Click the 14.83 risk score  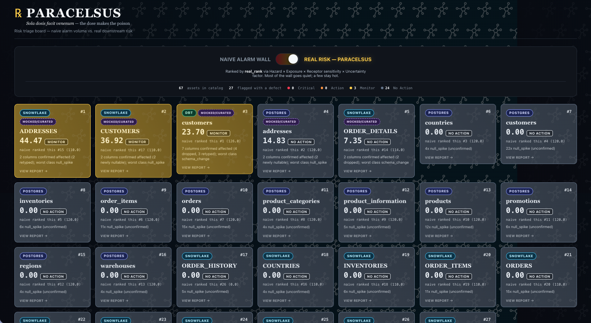[274, 141]
